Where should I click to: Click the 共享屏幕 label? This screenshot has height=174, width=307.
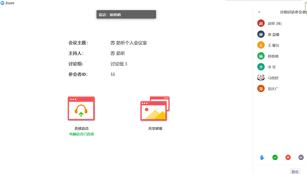(x=155, y=128)
